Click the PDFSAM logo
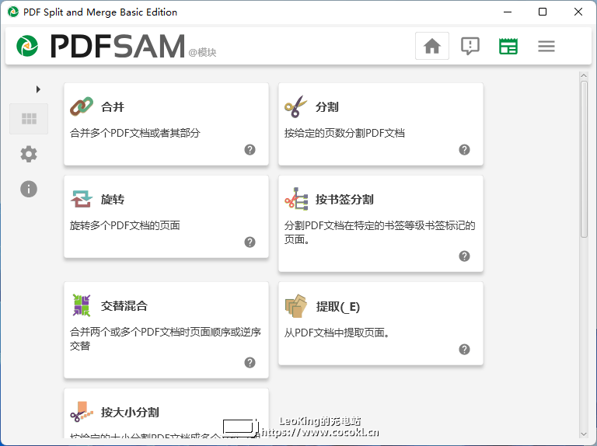 [x=100, y=46]
